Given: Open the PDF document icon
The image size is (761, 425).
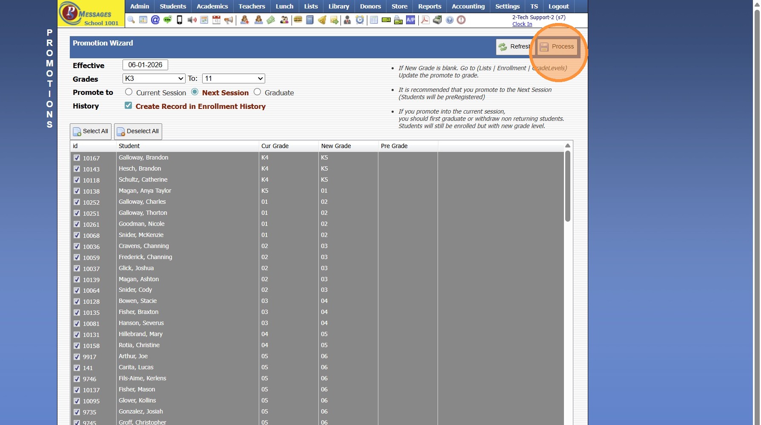Looking at the screenshot, I should 425,20.
